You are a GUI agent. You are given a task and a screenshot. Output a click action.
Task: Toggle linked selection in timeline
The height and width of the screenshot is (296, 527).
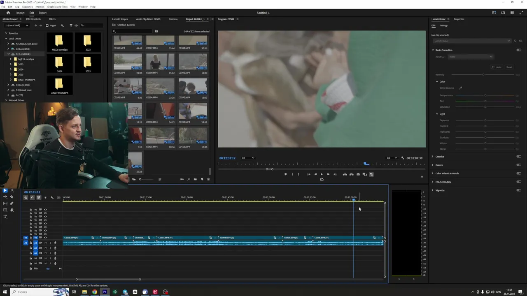pyautogui.click(x=39, y=198)
